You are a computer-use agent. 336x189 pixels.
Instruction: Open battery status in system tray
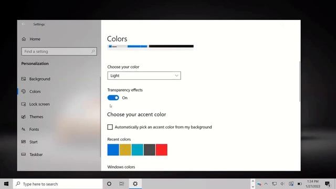point(300,184)
